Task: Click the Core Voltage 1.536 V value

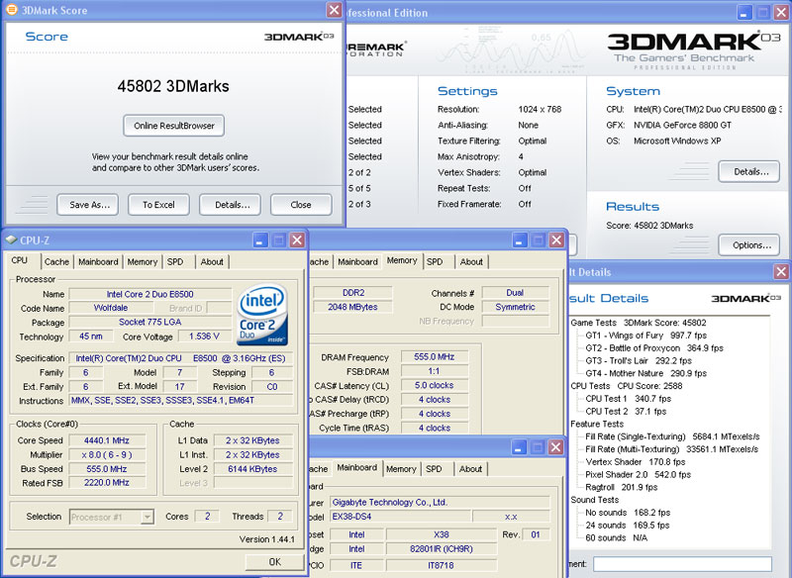Action: (x=204, y=337)
